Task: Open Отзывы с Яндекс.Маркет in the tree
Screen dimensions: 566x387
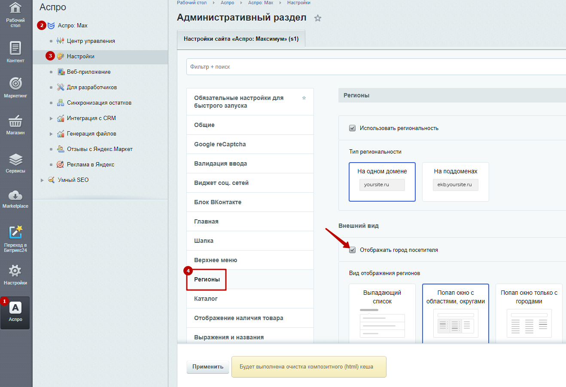Action: click(100, 149)
